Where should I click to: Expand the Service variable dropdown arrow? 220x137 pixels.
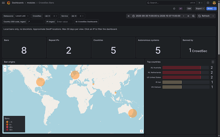coord(83,16)
